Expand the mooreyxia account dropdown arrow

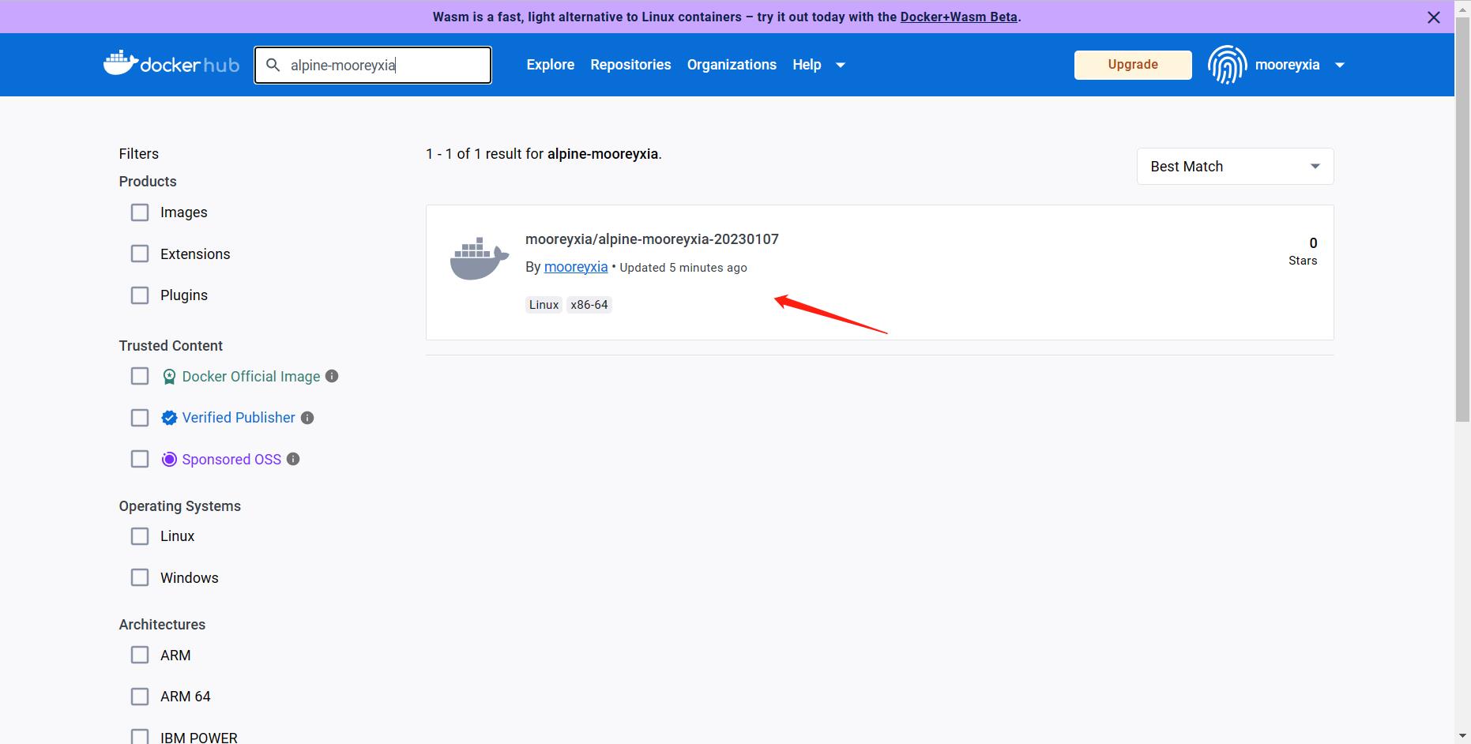(1340, 65)
